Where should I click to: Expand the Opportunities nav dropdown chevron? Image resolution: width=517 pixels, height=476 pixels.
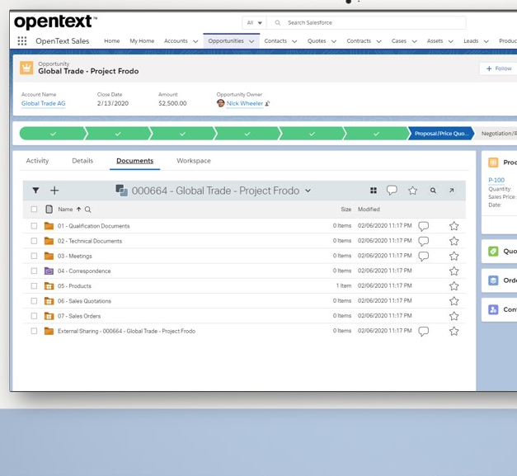(251, 41)
